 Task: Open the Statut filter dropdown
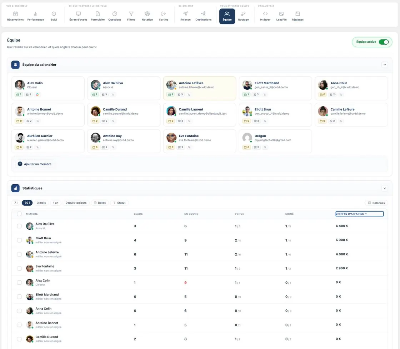[x=119, y=203]
